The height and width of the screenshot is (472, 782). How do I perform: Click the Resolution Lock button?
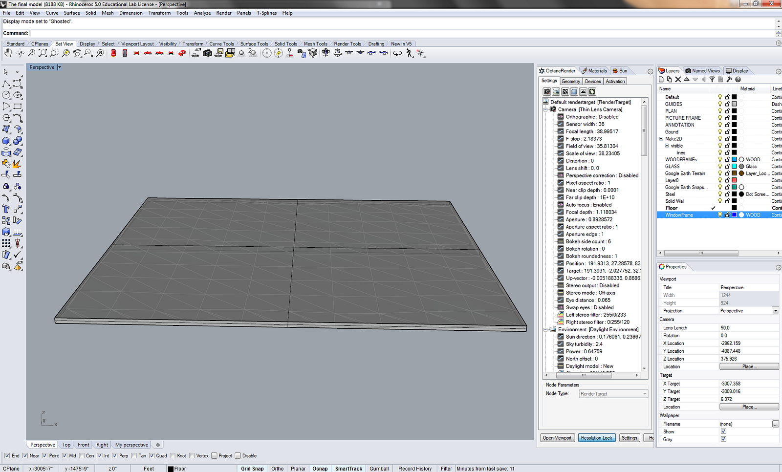596,438
